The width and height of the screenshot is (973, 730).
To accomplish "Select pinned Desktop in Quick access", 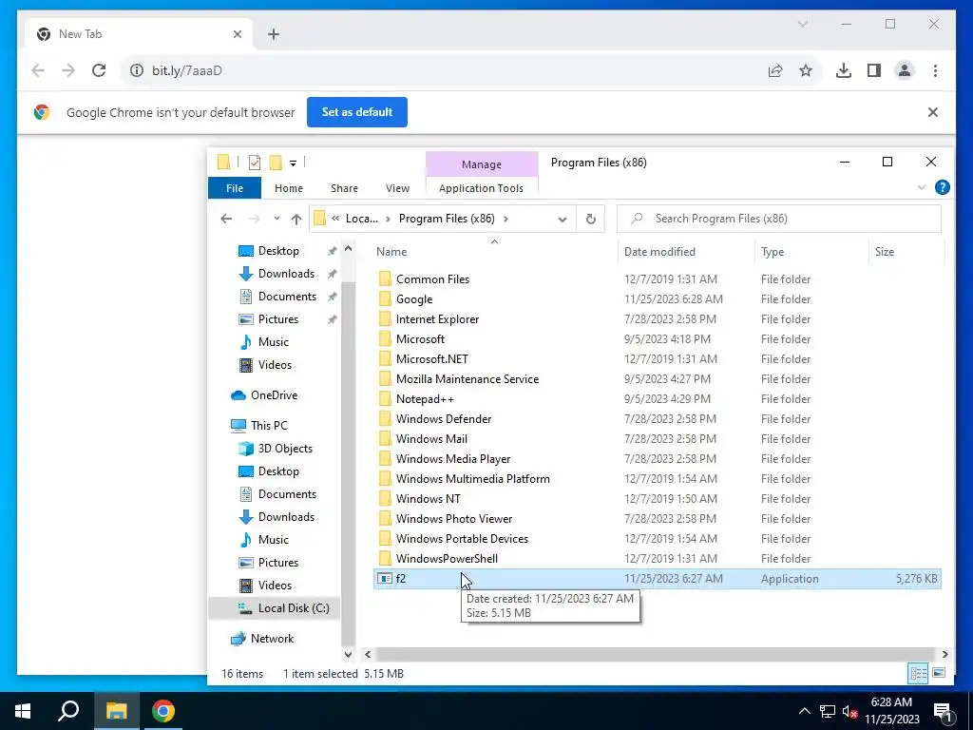I will 278,251.
